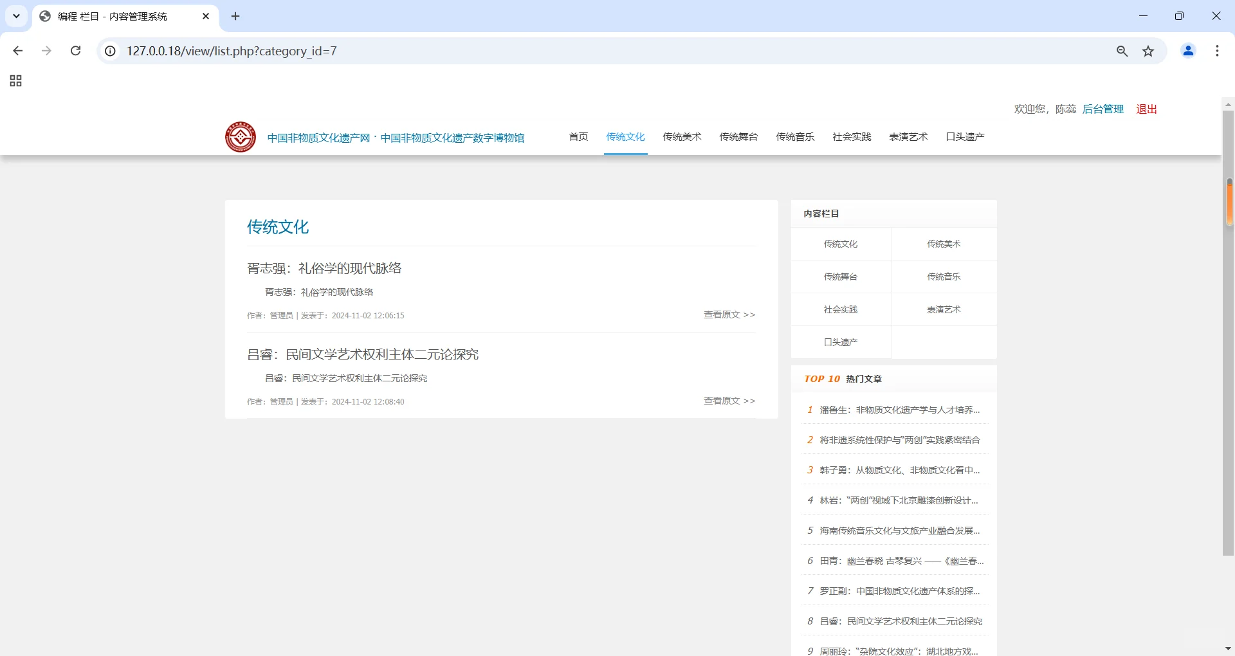1235x656 pixels.
Task: Open 后台管理 link
Action: pyautogui.click(x=1102, y=109)
